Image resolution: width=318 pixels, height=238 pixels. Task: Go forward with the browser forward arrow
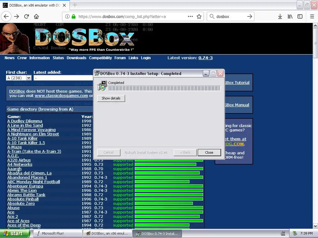click(16, 16)
